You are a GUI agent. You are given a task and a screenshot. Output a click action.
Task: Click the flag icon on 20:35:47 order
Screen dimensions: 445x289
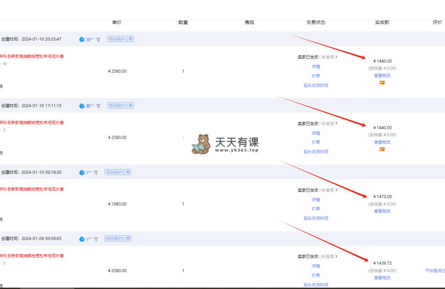click(x=98, y=39)
